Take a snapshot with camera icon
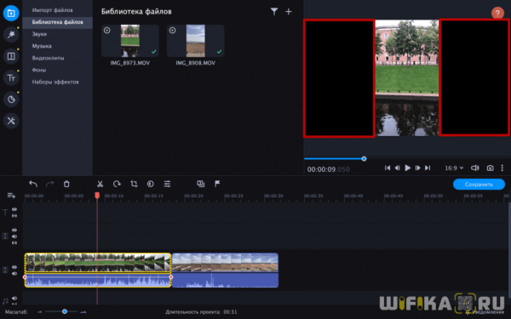 pos(490,168)
